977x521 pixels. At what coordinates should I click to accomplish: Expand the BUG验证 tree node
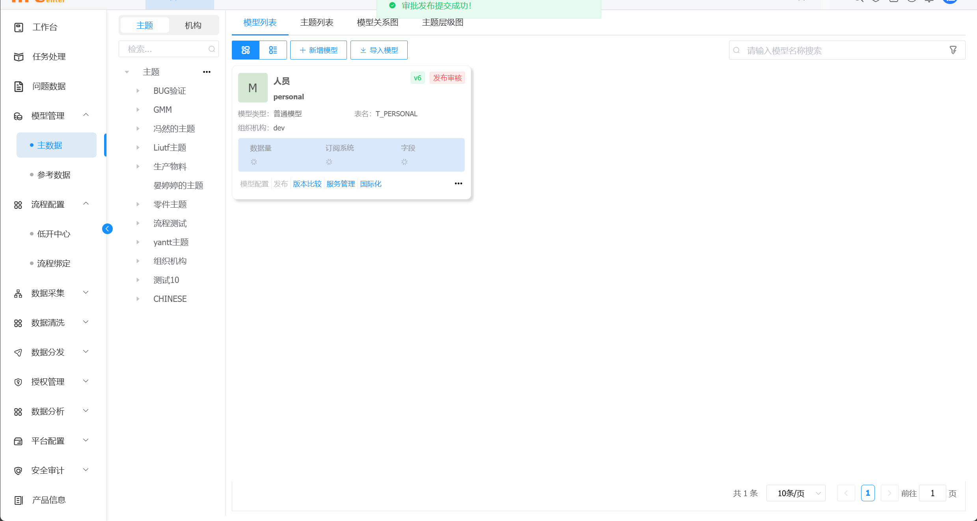138,91
